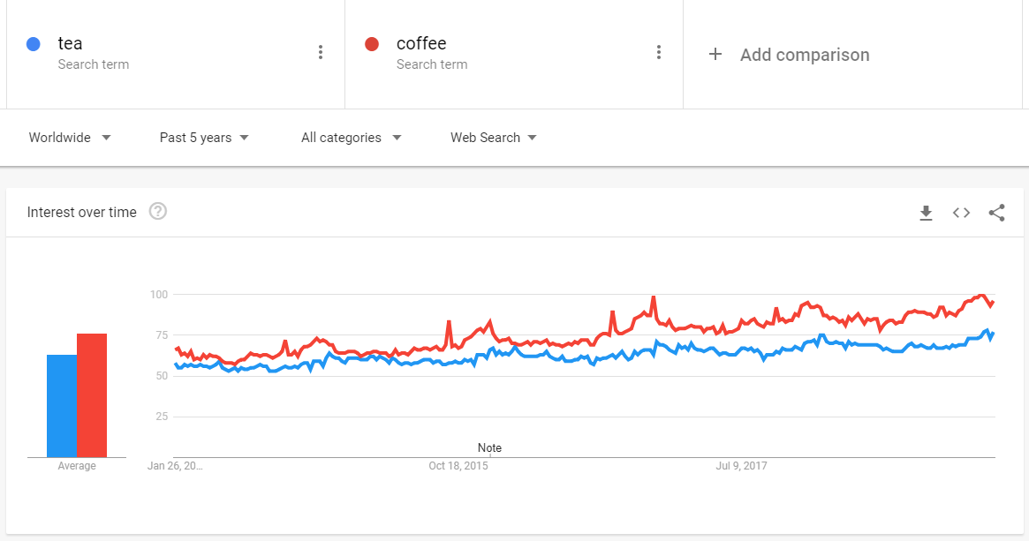
Task: Open the three-dot menu for coffee
Action: [659, 52]
